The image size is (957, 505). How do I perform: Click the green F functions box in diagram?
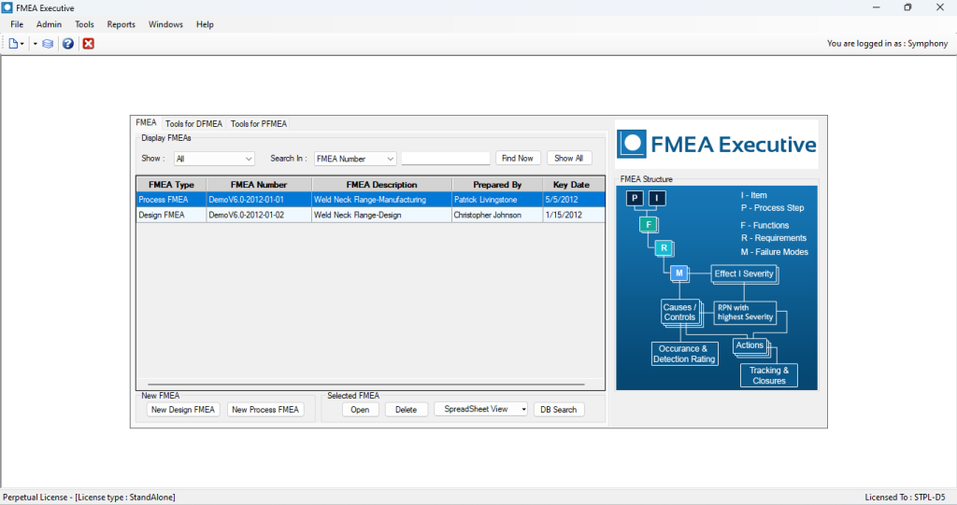648,225
